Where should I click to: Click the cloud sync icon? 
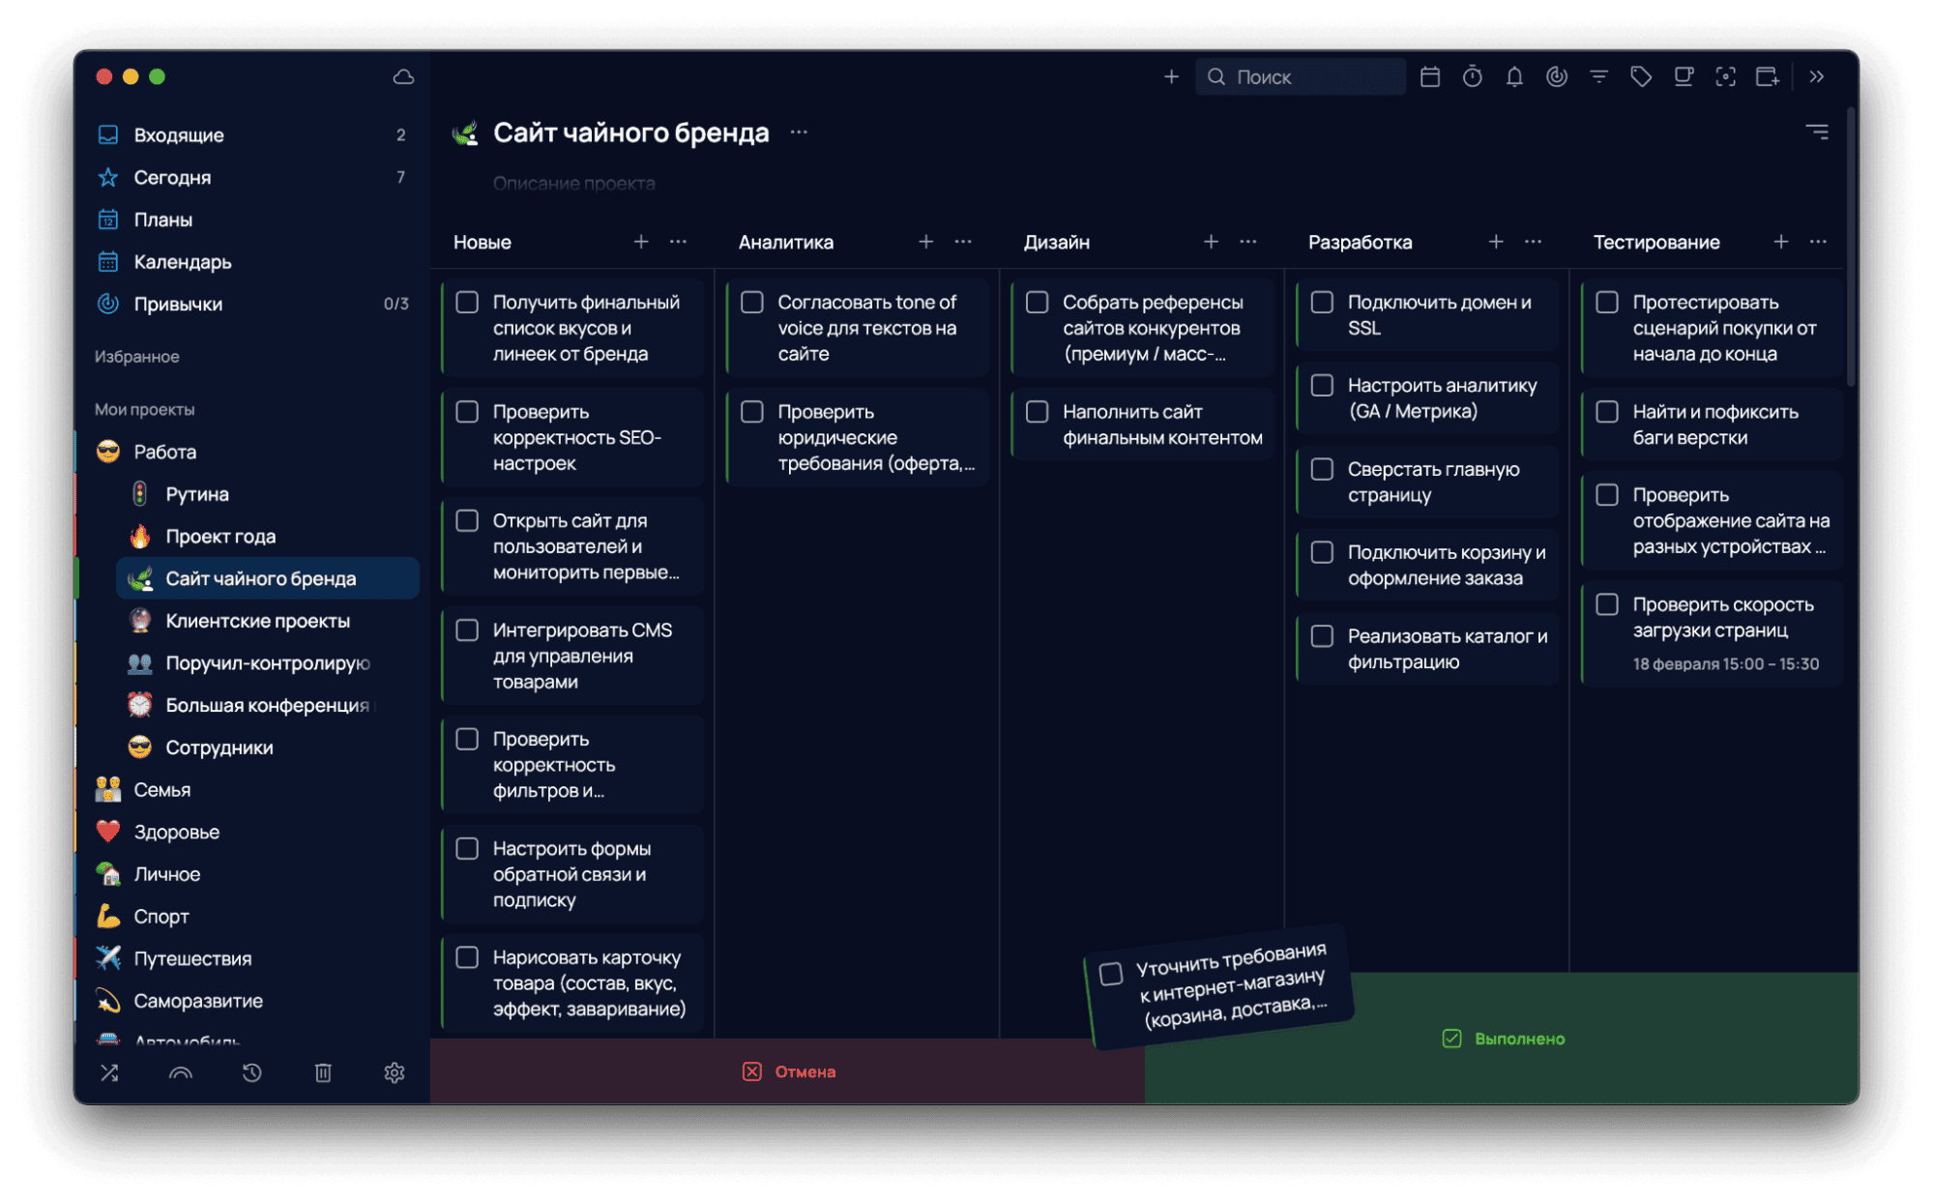pyautogui.click(x=403, y=76)
